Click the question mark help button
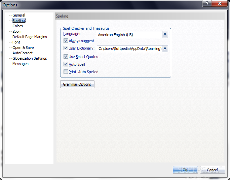Image resolution: width=230 pixels, height=180 pixels. (x=207, y=3)
